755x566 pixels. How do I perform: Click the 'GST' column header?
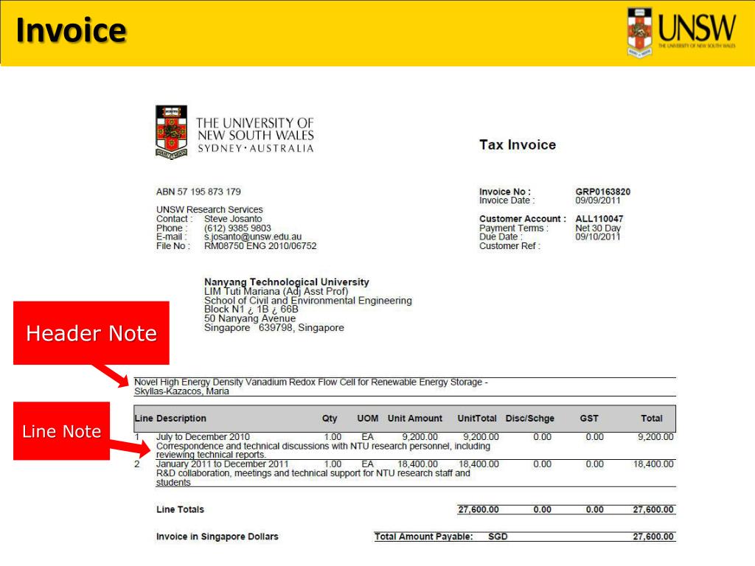[589, 419]
